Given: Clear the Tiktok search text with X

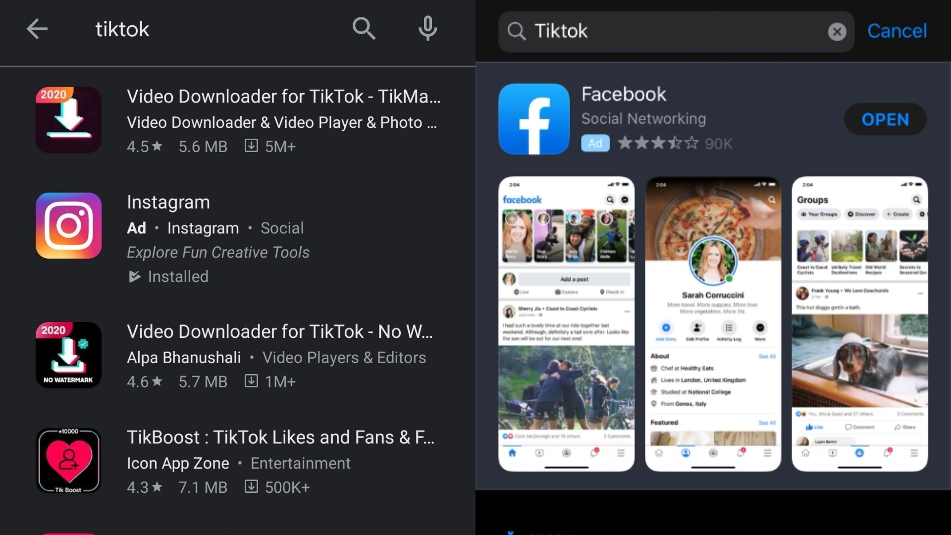Looking at the screenshot, I should (837, 32).
